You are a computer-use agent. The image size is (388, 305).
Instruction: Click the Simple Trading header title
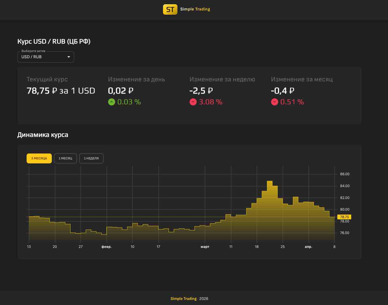click(x=195, y=9)
